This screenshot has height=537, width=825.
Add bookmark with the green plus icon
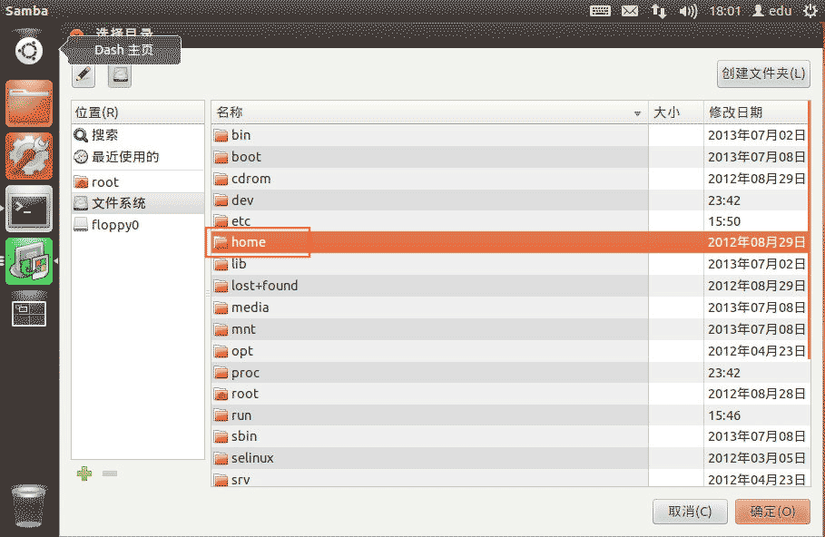(84, 474)
